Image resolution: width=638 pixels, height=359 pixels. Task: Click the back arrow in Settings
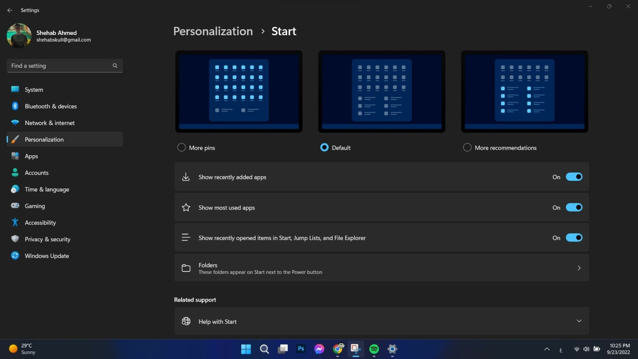click(10, 10)
